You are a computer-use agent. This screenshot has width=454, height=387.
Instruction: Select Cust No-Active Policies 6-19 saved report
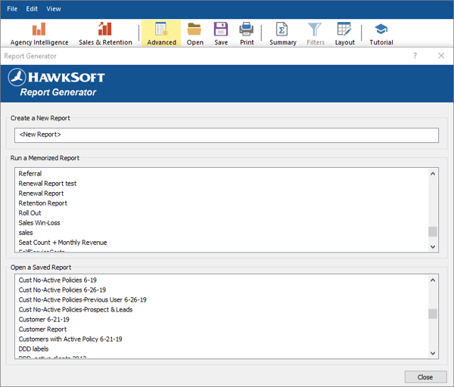[x=222, y=280]
